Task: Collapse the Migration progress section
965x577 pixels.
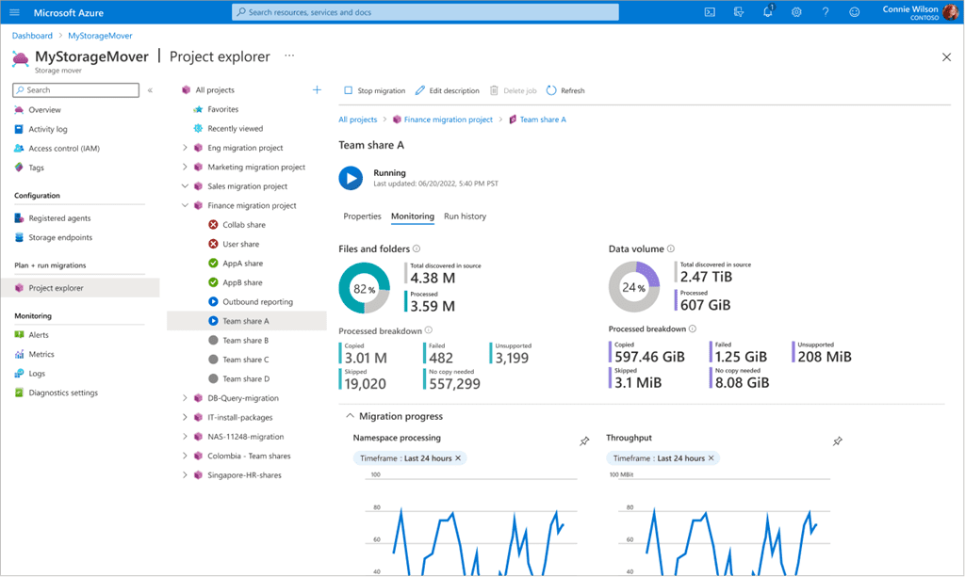Action: [x=351, y=416]
